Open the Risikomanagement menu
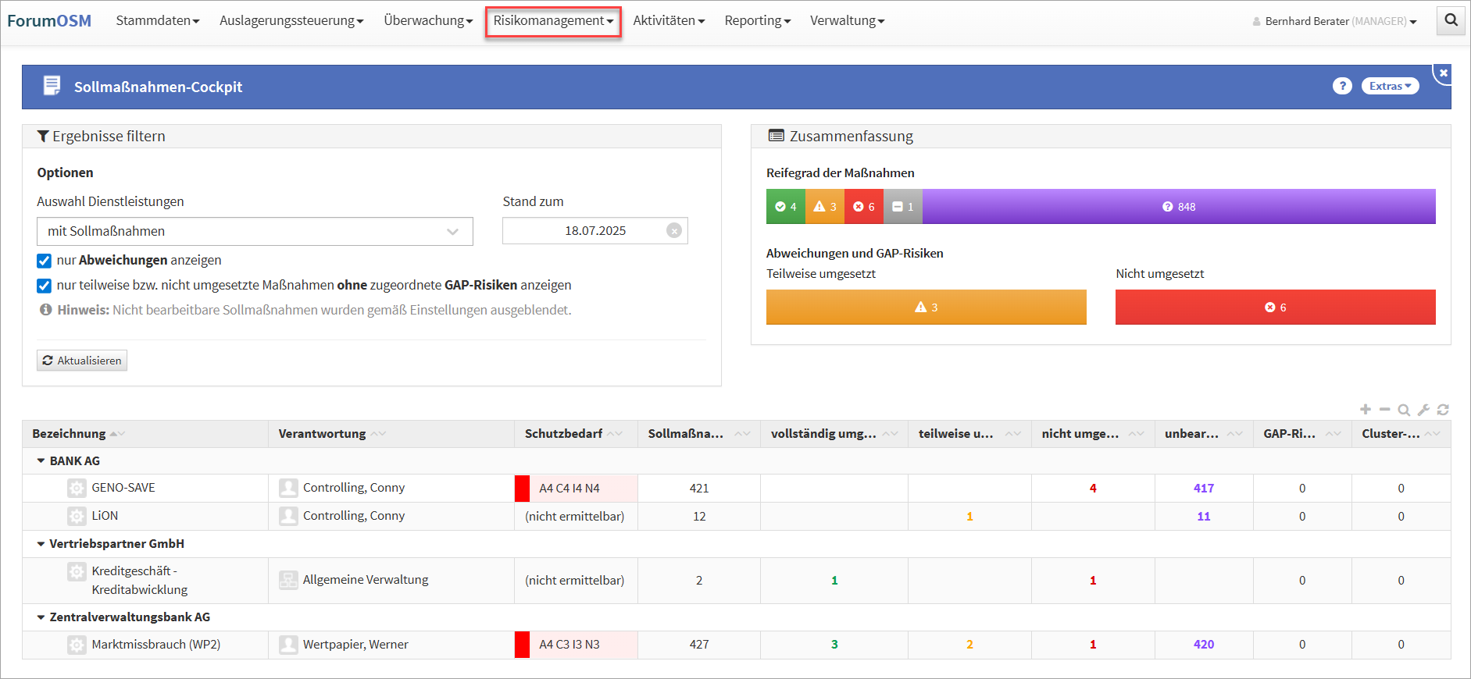This screenshot has width=1471, height=679. pyautogui.click(x=552, y=21)
